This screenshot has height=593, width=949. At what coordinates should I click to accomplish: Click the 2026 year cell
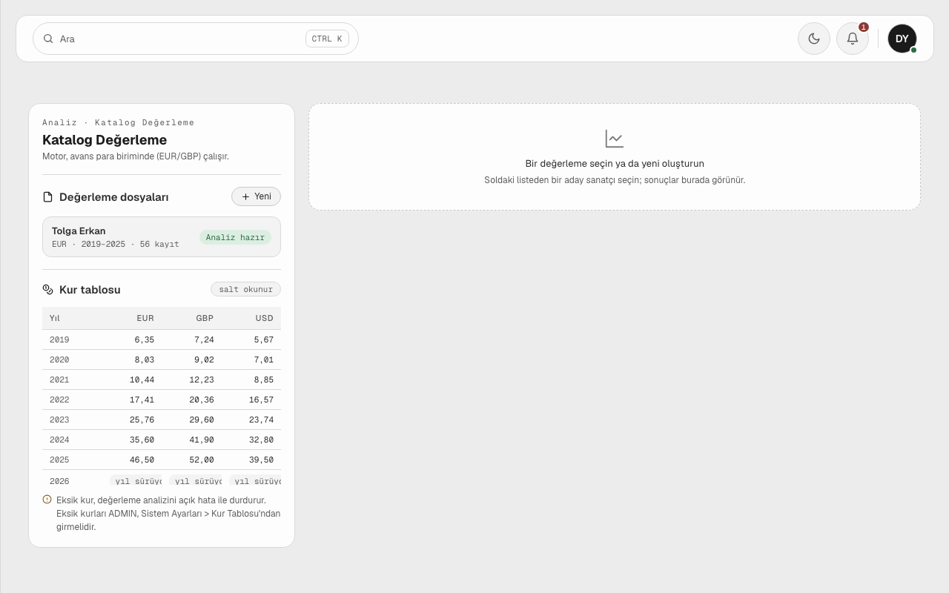click(59, 481)
